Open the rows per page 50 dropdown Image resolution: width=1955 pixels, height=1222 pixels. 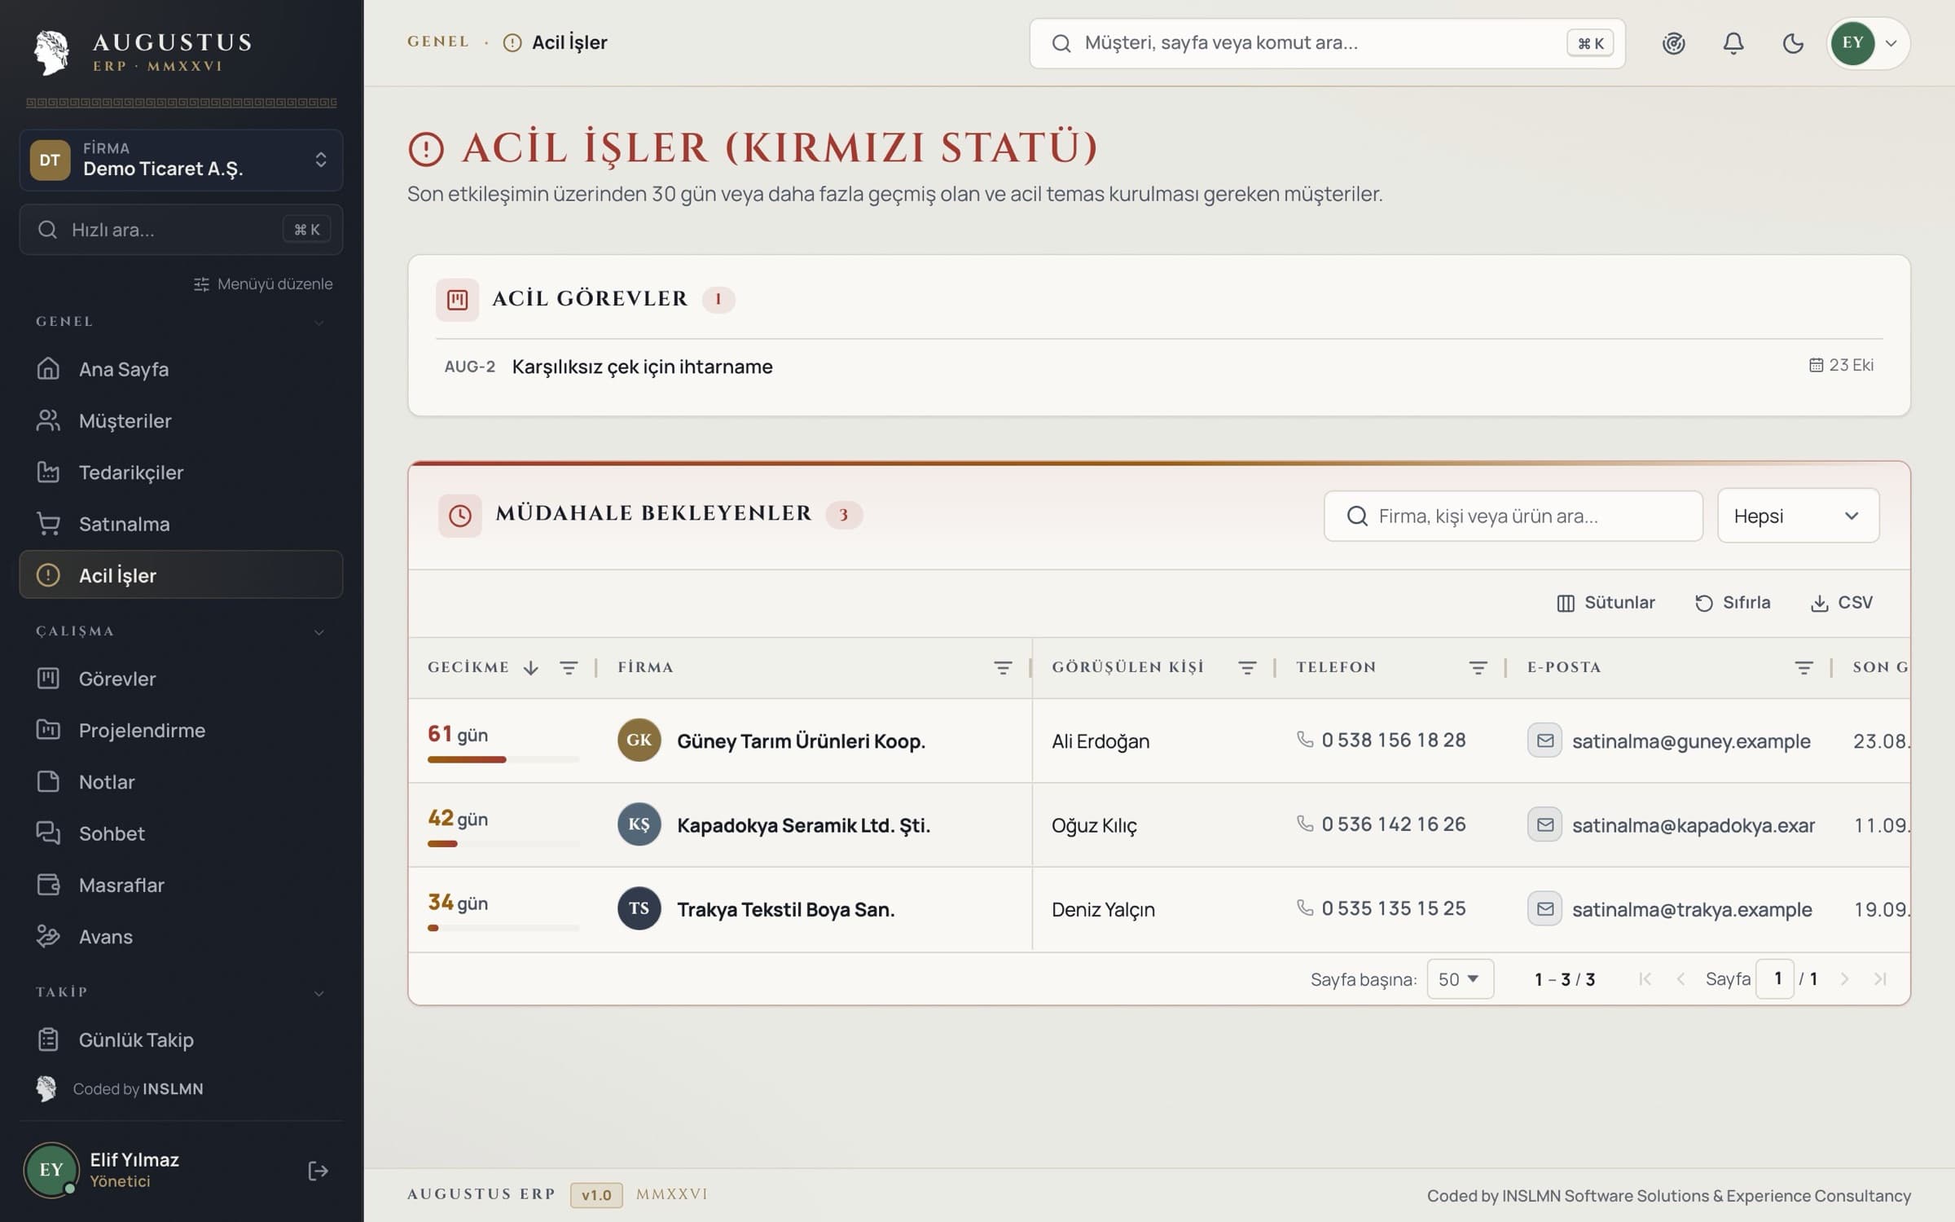(1460, 979)
